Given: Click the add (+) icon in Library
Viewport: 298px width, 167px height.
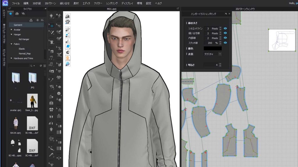Looking at the screenshot, I should coord(37,20).
